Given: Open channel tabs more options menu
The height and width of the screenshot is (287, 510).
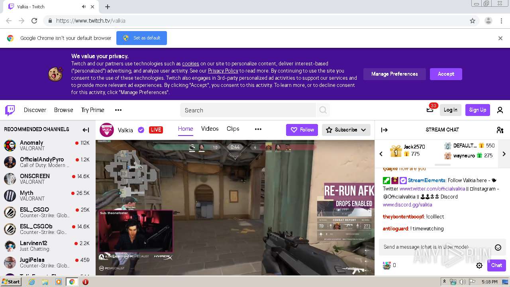Looking at the screenshot, I should (x=258, y=129).
